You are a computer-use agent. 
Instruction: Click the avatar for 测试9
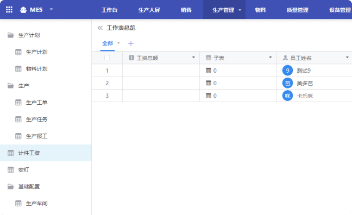click(287, 71)
